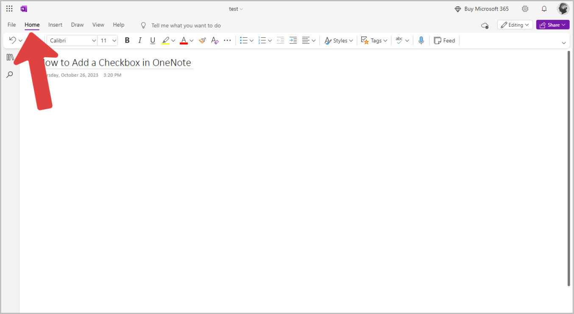Click Buy Microsoft 365 link
The height and width of the screenshot is (314, 574).
(482, 9)
